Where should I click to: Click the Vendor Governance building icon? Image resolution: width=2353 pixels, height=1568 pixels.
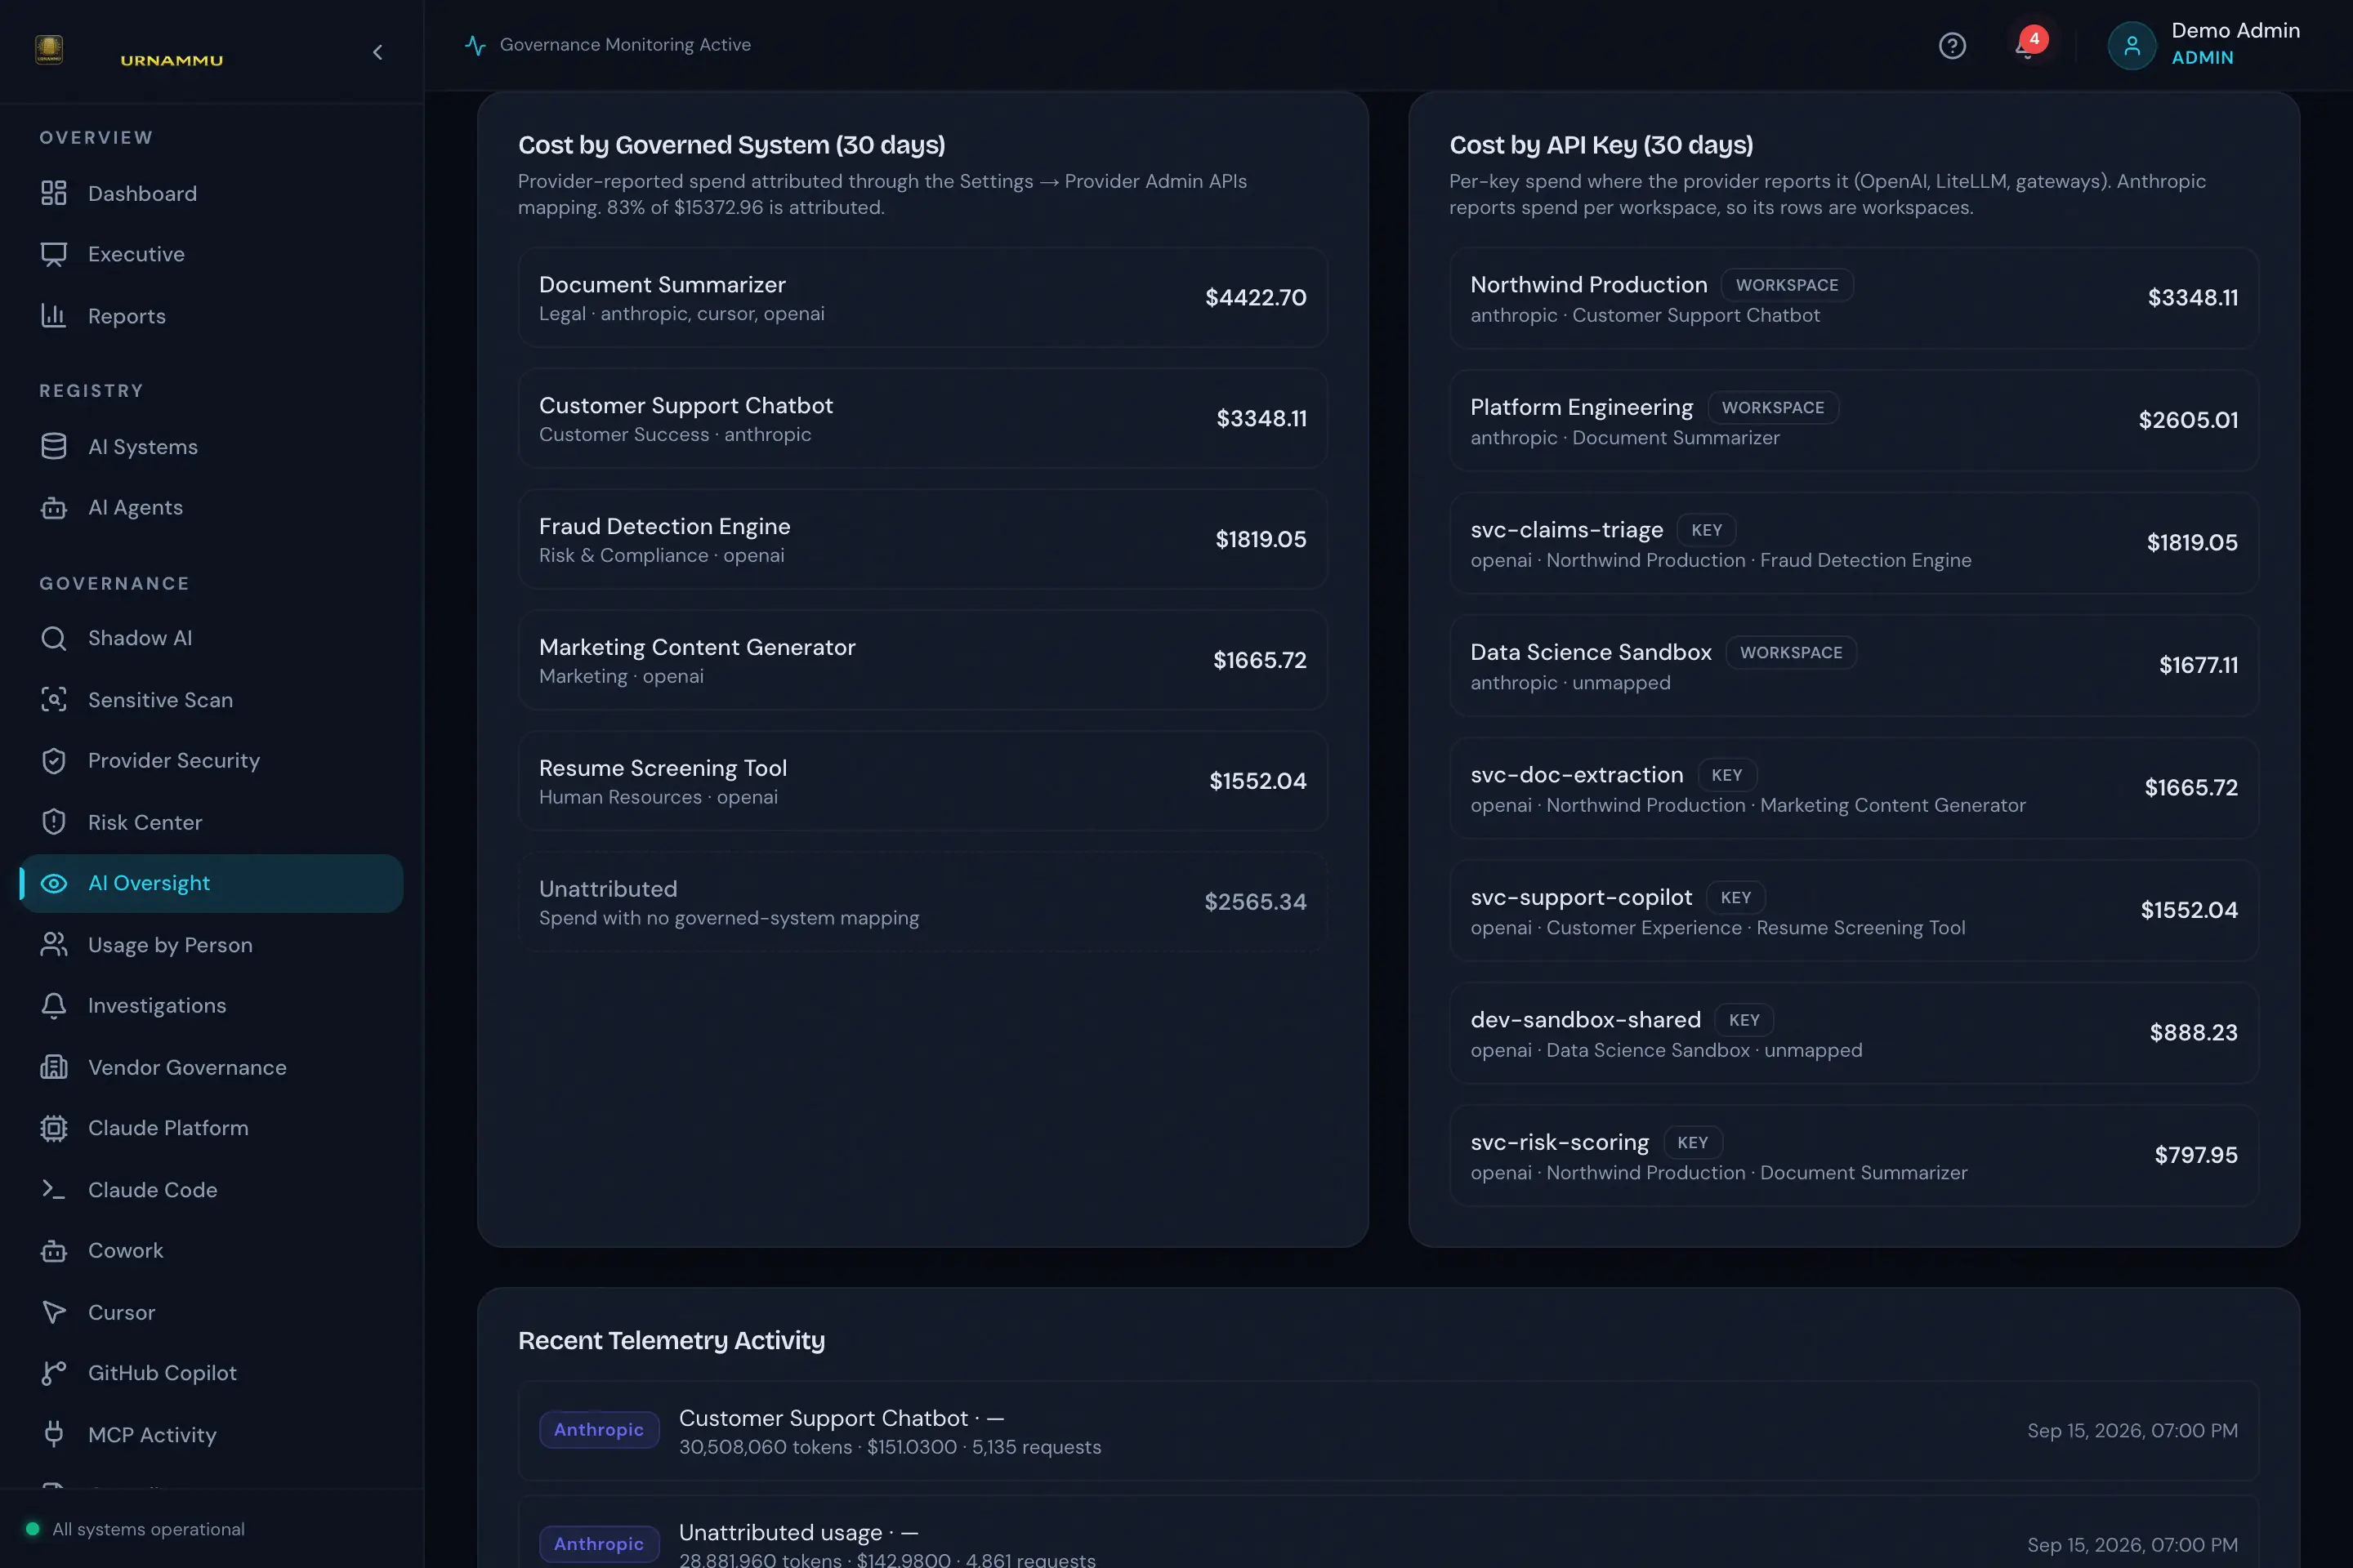coord(54,1067)
